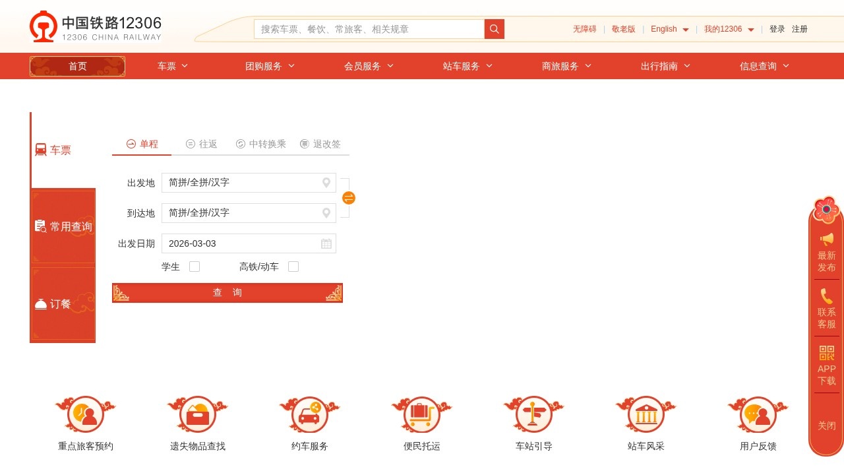Open station guide icon (车站引导)
The width and height of the screenshot is (844, 475).
(x=533, y=415)
